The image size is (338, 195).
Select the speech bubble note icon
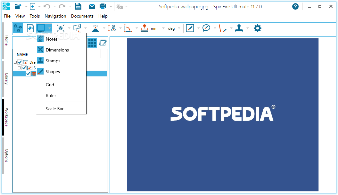206,28
